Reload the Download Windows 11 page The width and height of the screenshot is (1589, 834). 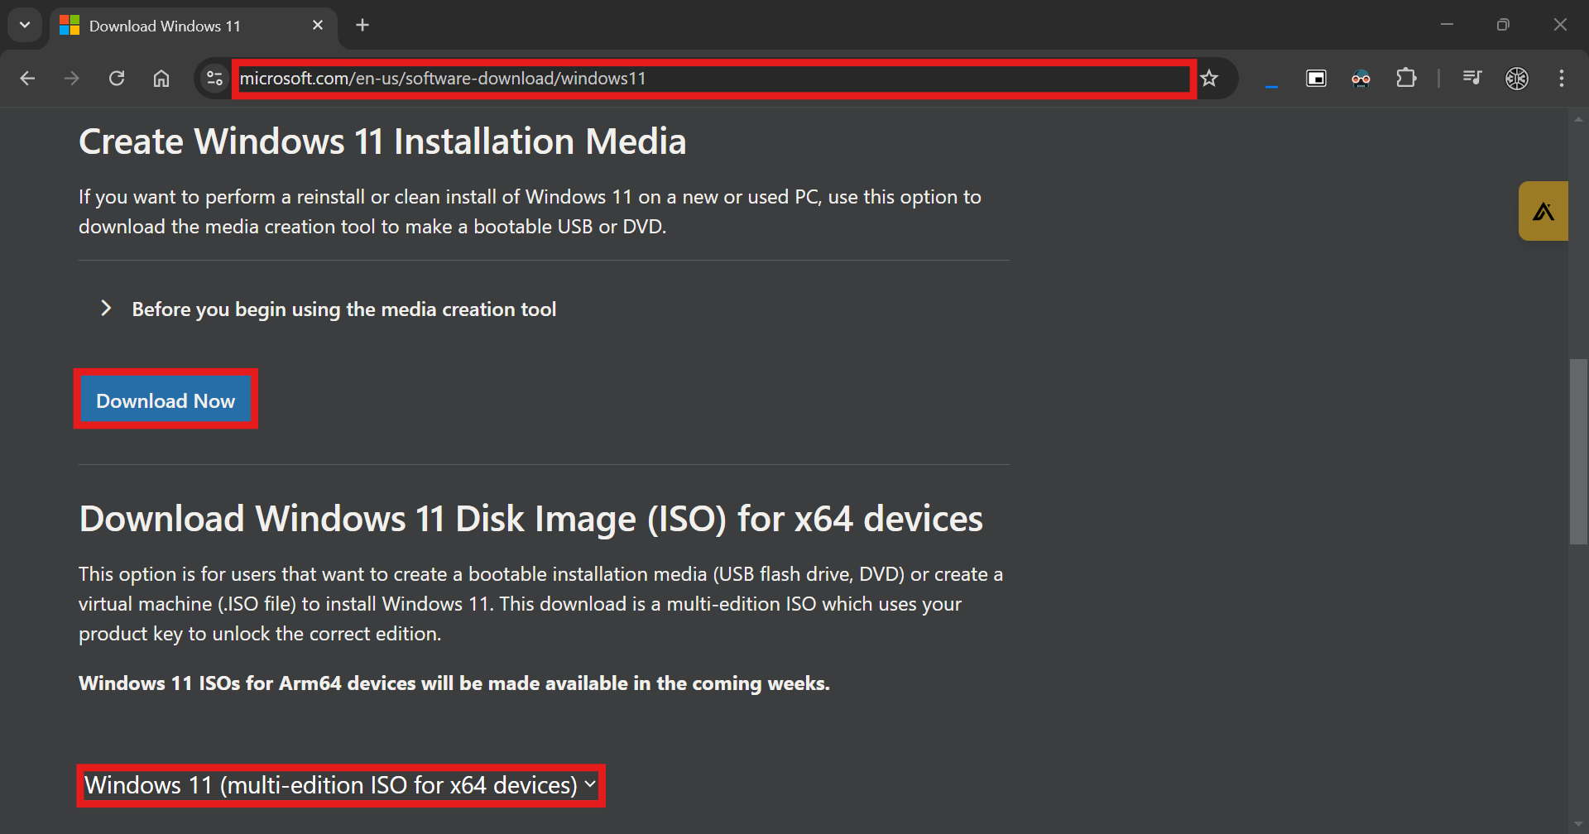(x=117, y=79)
